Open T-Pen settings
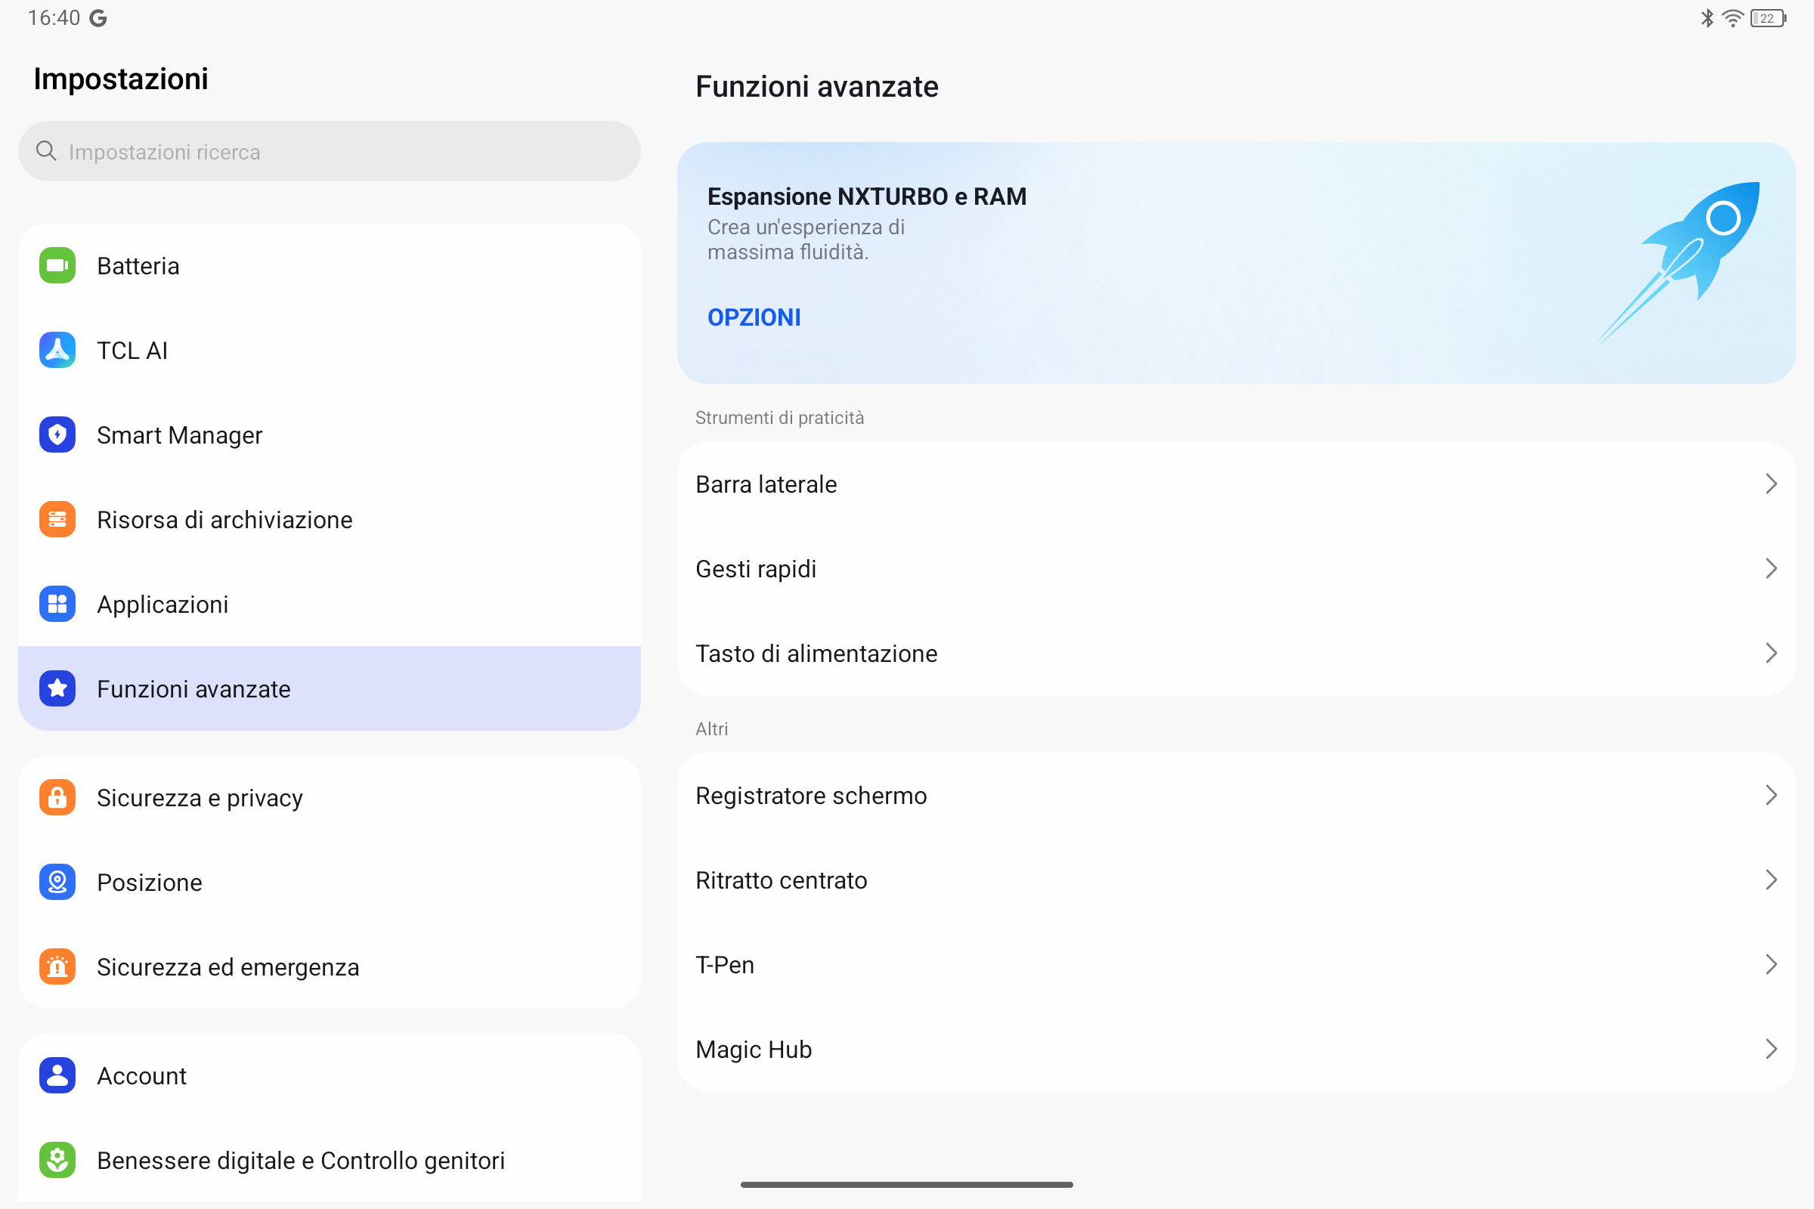The height and width of the screenshot is (1209, 1814). click(x=1237, y=965)
